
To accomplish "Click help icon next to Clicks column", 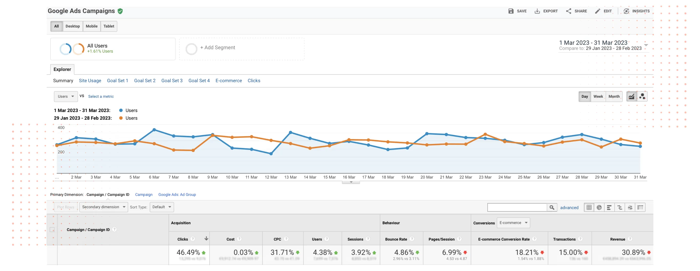I will [193, 239].
